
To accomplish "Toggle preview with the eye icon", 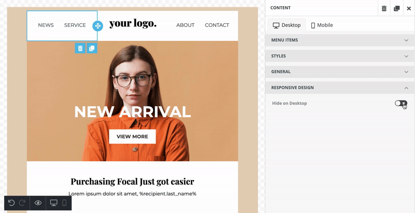I will [38, 203].
